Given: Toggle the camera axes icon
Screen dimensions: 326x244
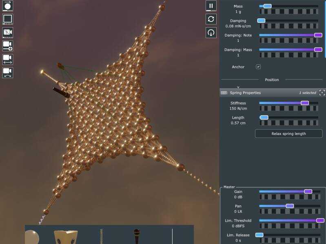Looking at the screenshot, I should coord(8,33).
